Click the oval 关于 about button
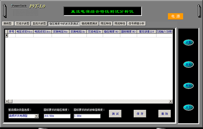This screenshot has height=129, width=203. 188,107
